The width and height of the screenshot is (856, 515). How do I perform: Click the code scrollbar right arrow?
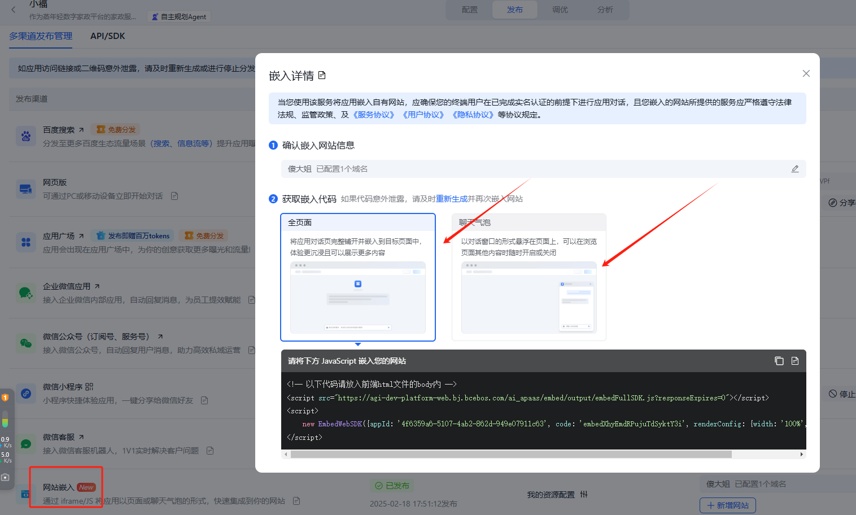point(801,454)
